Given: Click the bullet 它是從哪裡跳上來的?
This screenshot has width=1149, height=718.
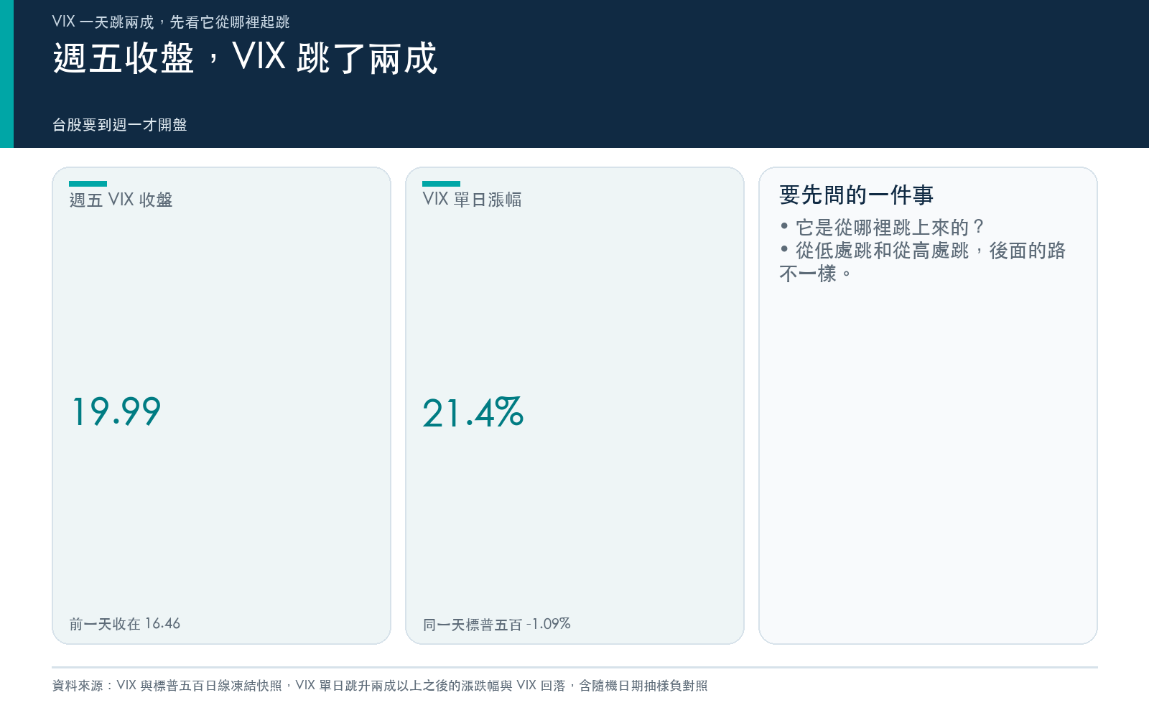Looking at the screenshot, I should (x=883, y=228).
